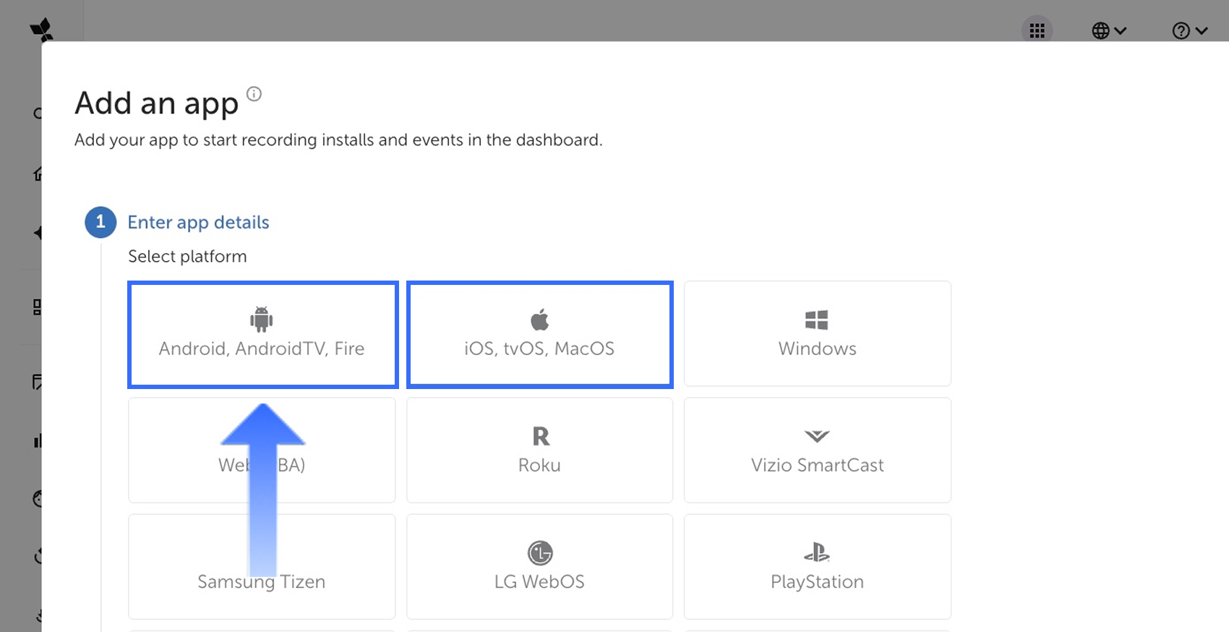Click the "iOS, tvOS, MacOS" label
This screenshot has height=632, width=1229.
(539, 349)
